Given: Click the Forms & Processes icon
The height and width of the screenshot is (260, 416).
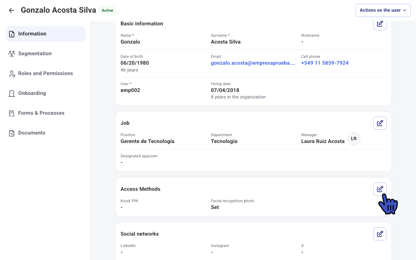Looking at the screenshot, I should tap(12, 113).
